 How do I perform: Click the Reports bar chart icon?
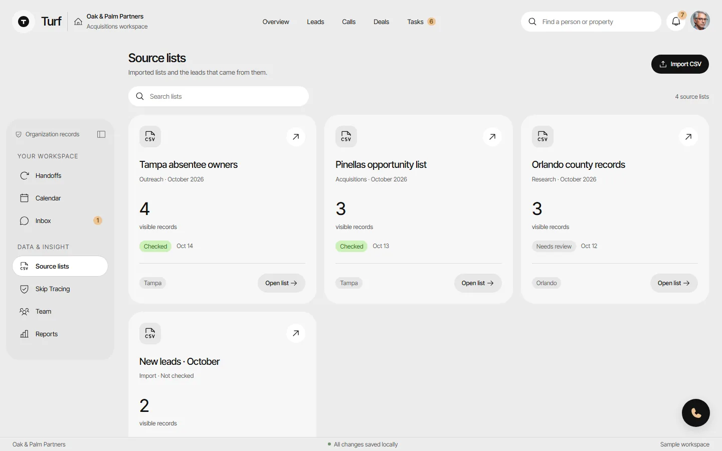tap(24, 334)
